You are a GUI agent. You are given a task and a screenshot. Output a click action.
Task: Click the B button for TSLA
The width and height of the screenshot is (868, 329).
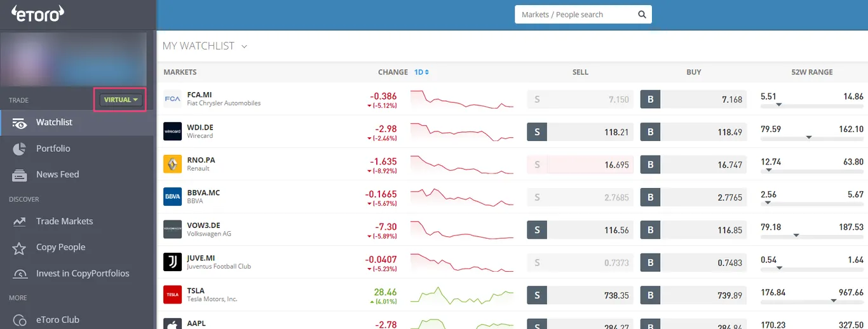tap(650, 296)
